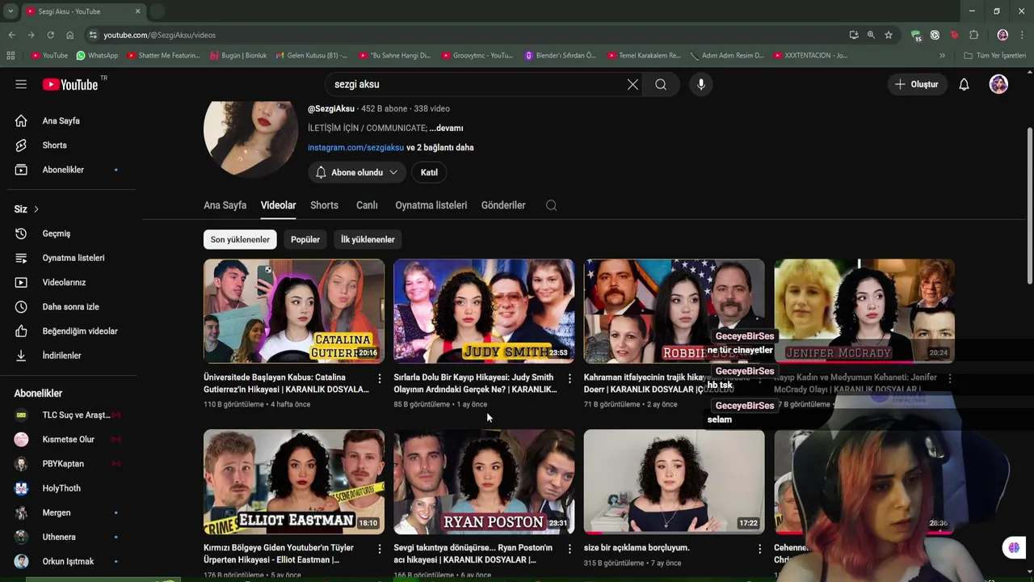Screen dimensions: 1034x582
Task: Open the browser home button
Action: [x=69, y=35]
